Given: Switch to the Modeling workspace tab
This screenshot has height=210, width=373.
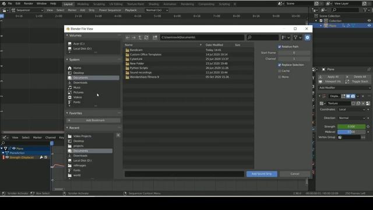Looking at the screenshot, I should click(83, 4).
